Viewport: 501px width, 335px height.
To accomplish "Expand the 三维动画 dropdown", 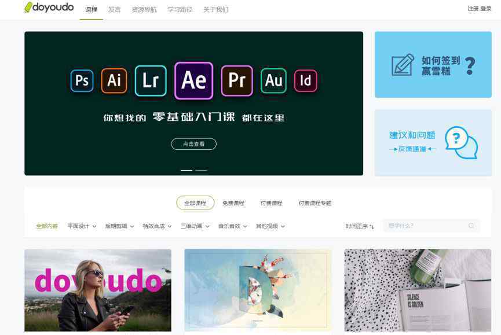I will (195, 226).
